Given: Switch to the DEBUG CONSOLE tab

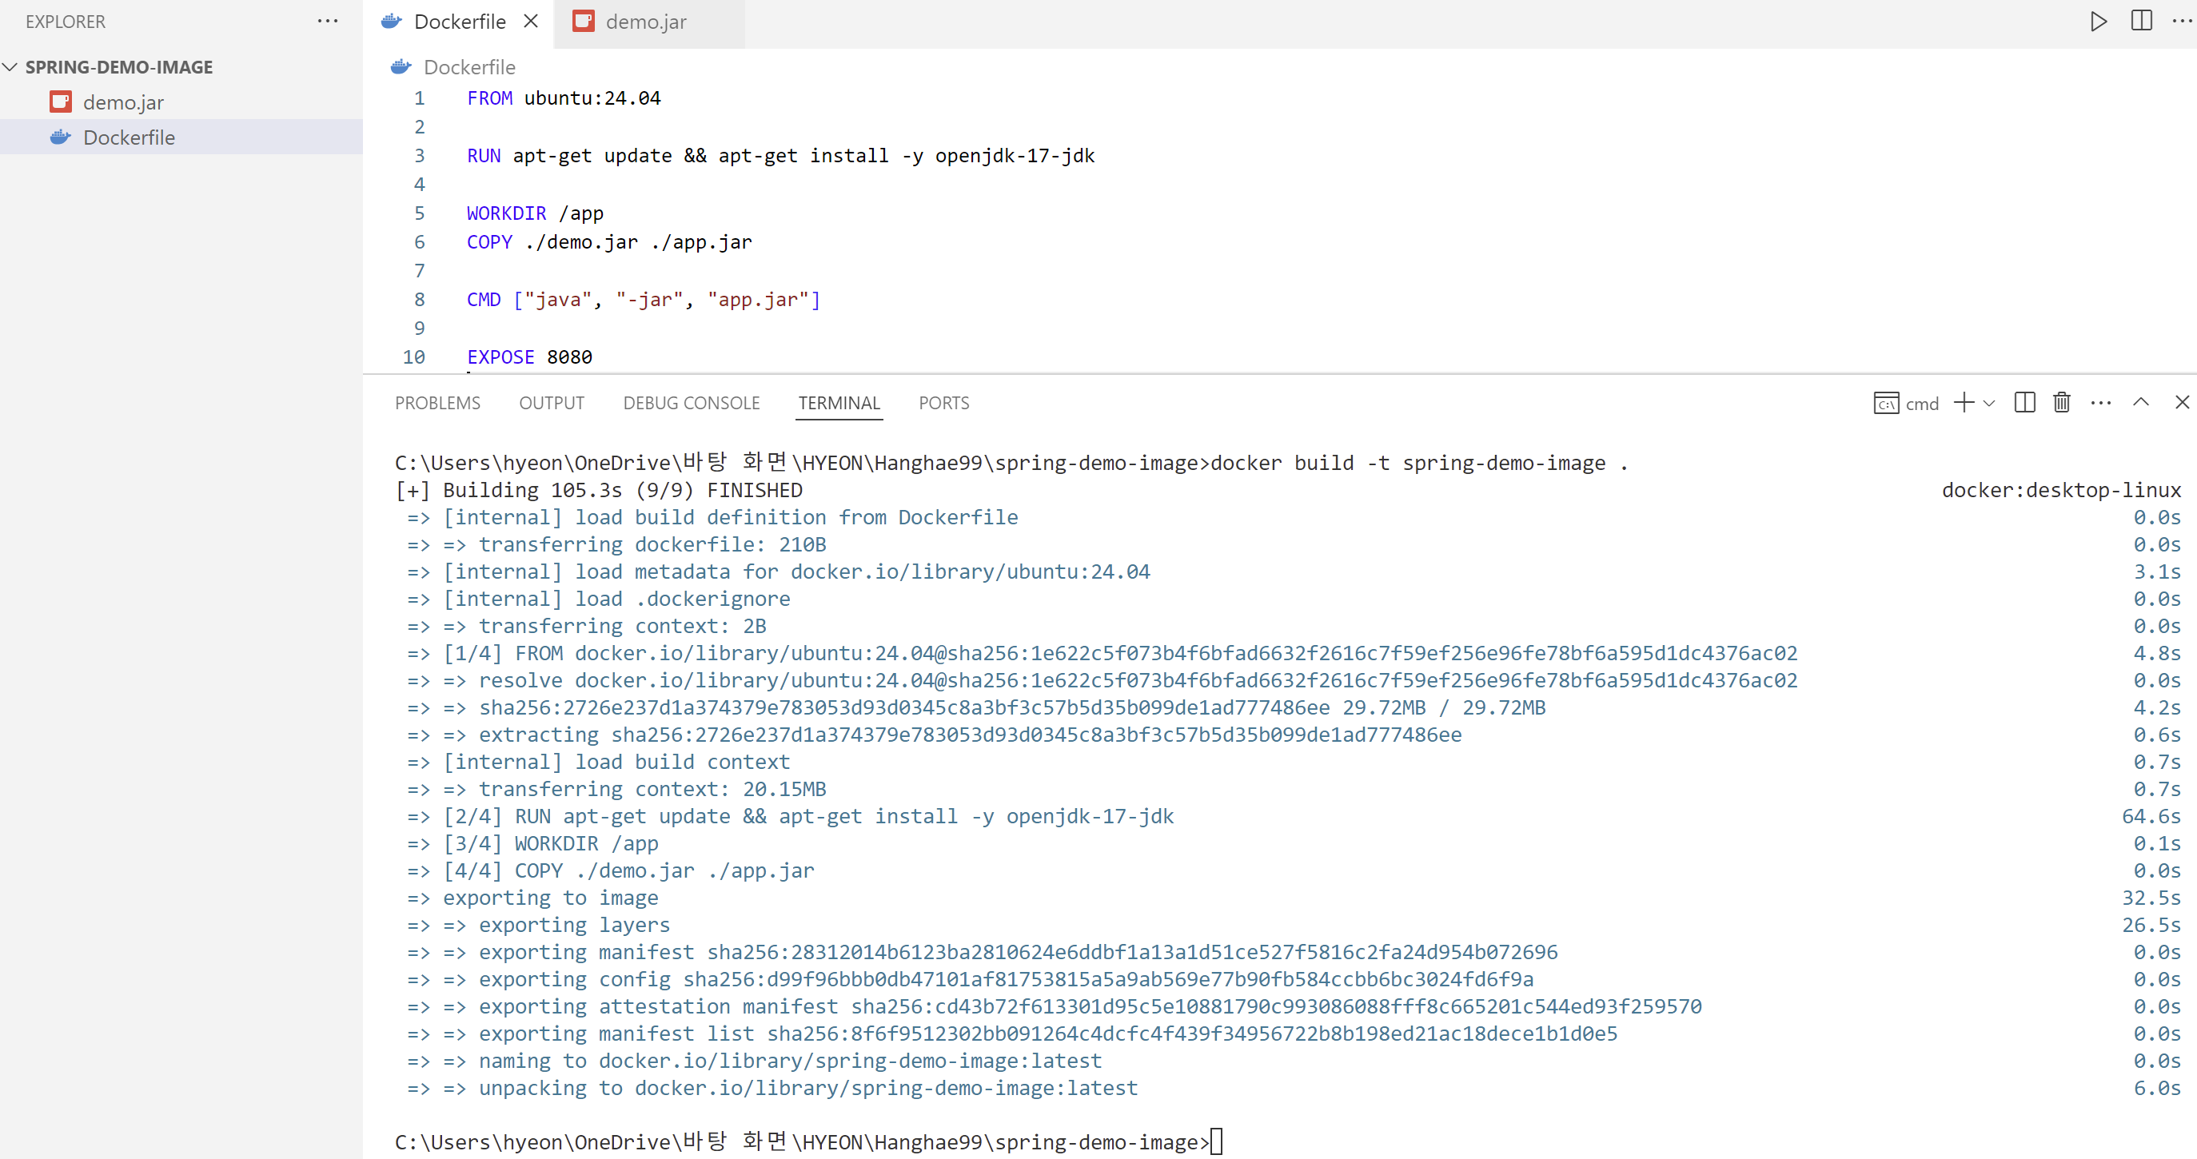Looking at the screenshot, I should [x=691, y=404].
